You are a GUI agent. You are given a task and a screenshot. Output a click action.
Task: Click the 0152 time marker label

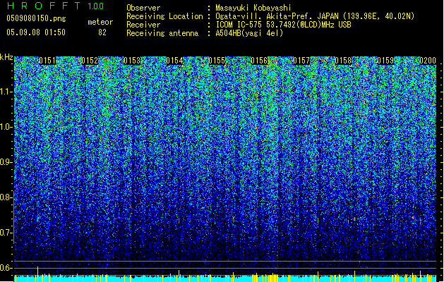(x=90, y=61)
